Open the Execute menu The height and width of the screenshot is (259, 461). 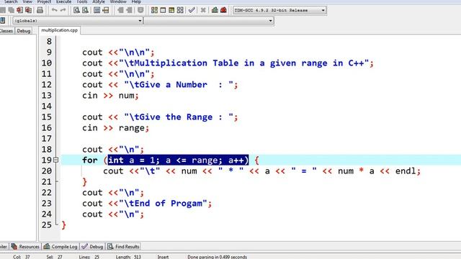pyautogui.click(x=63, y=1)
